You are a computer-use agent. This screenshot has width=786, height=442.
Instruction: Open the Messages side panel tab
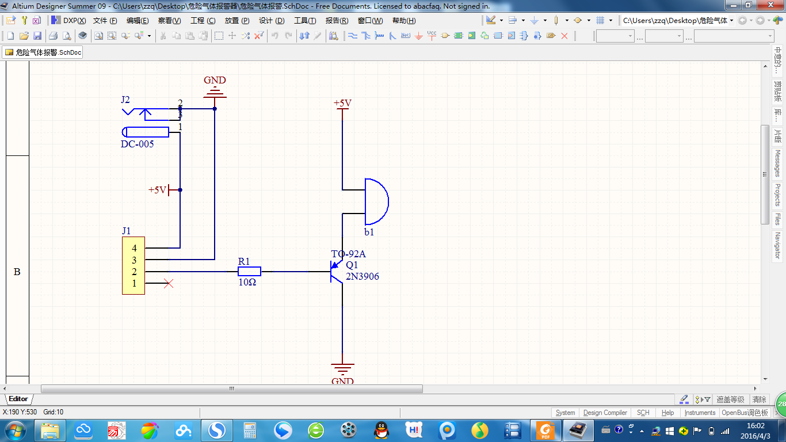point(777,163)
